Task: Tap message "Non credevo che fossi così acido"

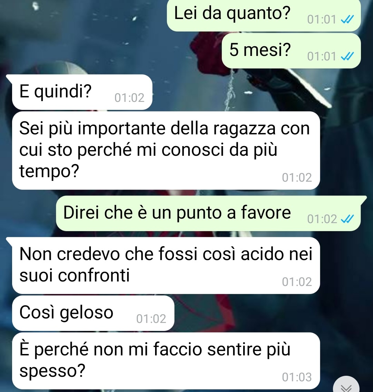Action: (x=166, y=266)
